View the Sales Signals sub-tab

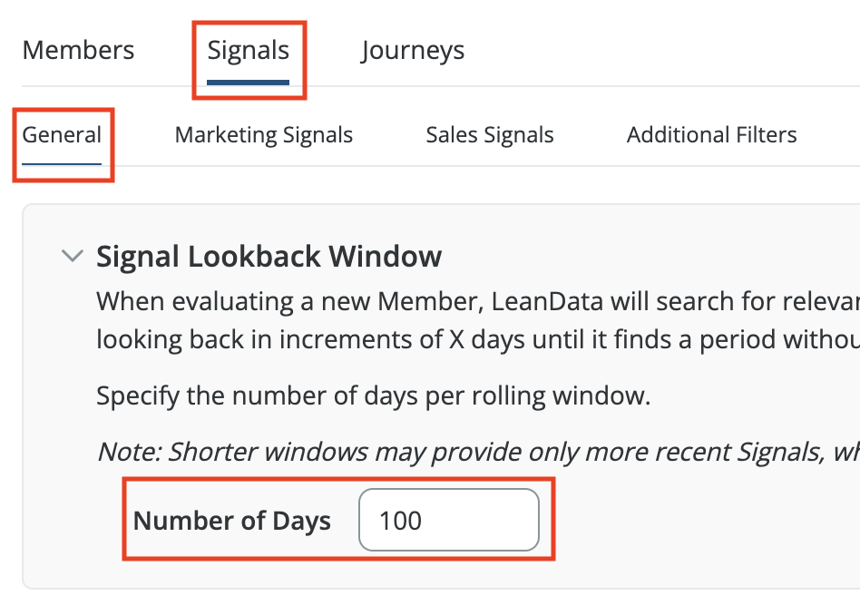(x=490, y=135)
